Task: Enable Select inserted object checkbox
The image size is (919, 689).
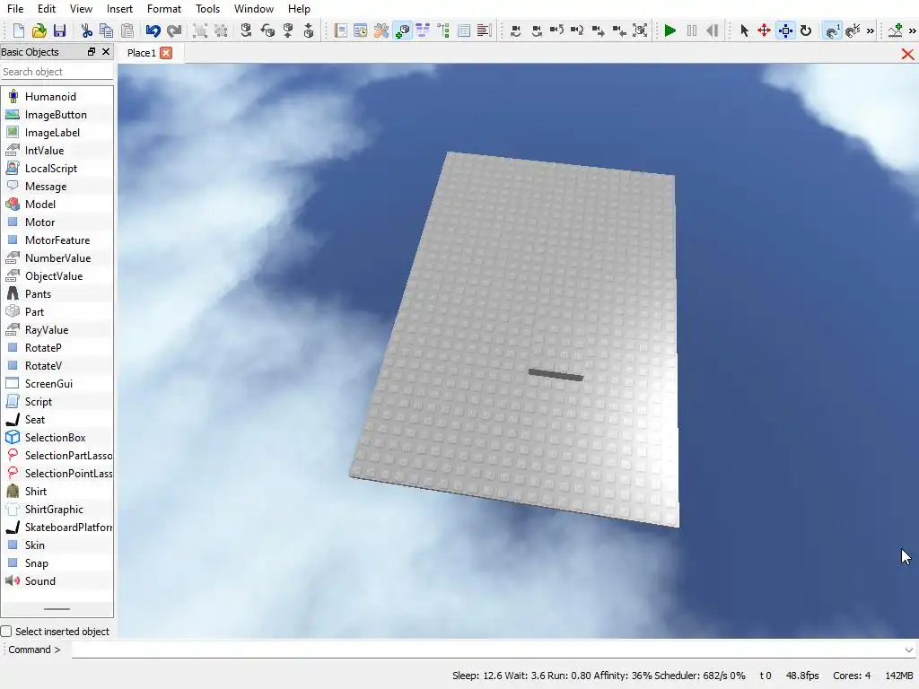Action: tap(6, 631)
